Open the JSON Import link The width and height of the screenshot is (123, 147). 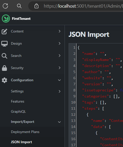coord(22,142)
